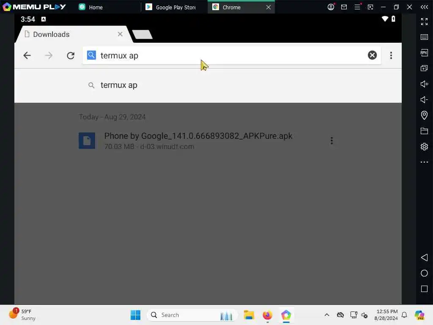Tap the Android home button
Screen dimensions: 433x325
425,273
